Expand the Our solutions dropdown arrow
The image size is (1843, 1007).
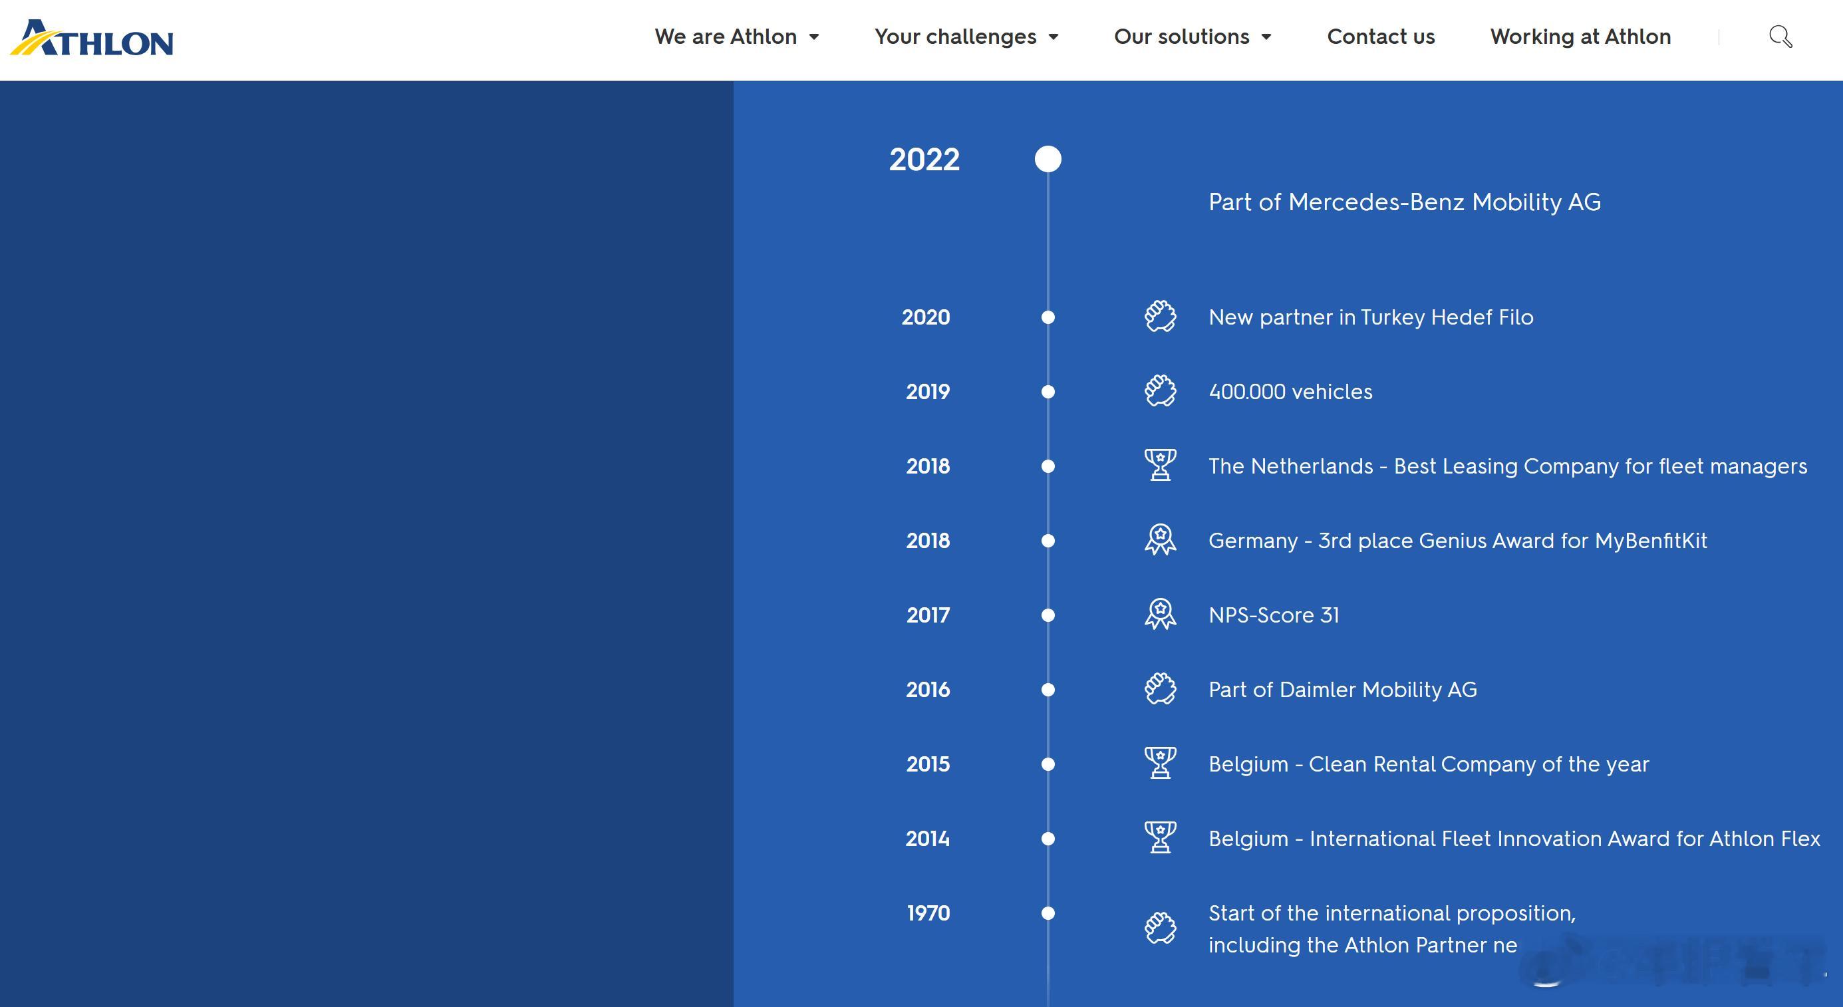tap(1266, 37)
